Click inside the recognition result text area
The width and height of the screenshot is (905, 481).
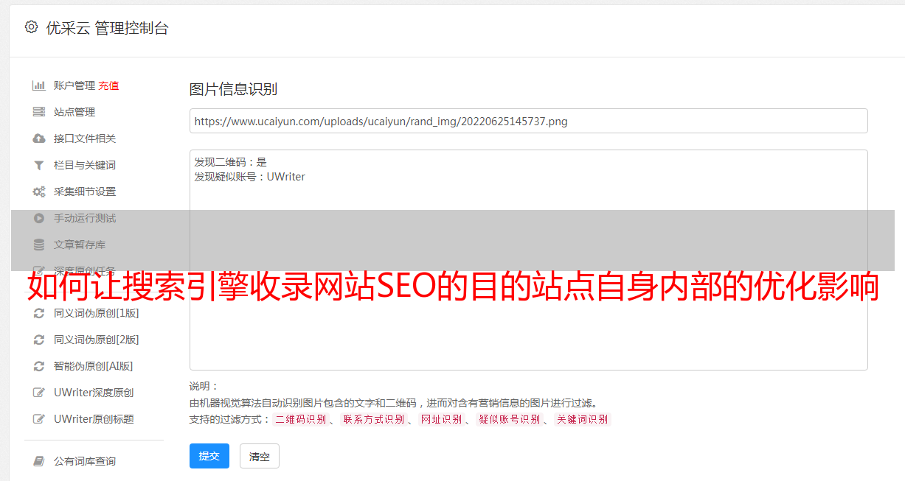coord(528,260)
